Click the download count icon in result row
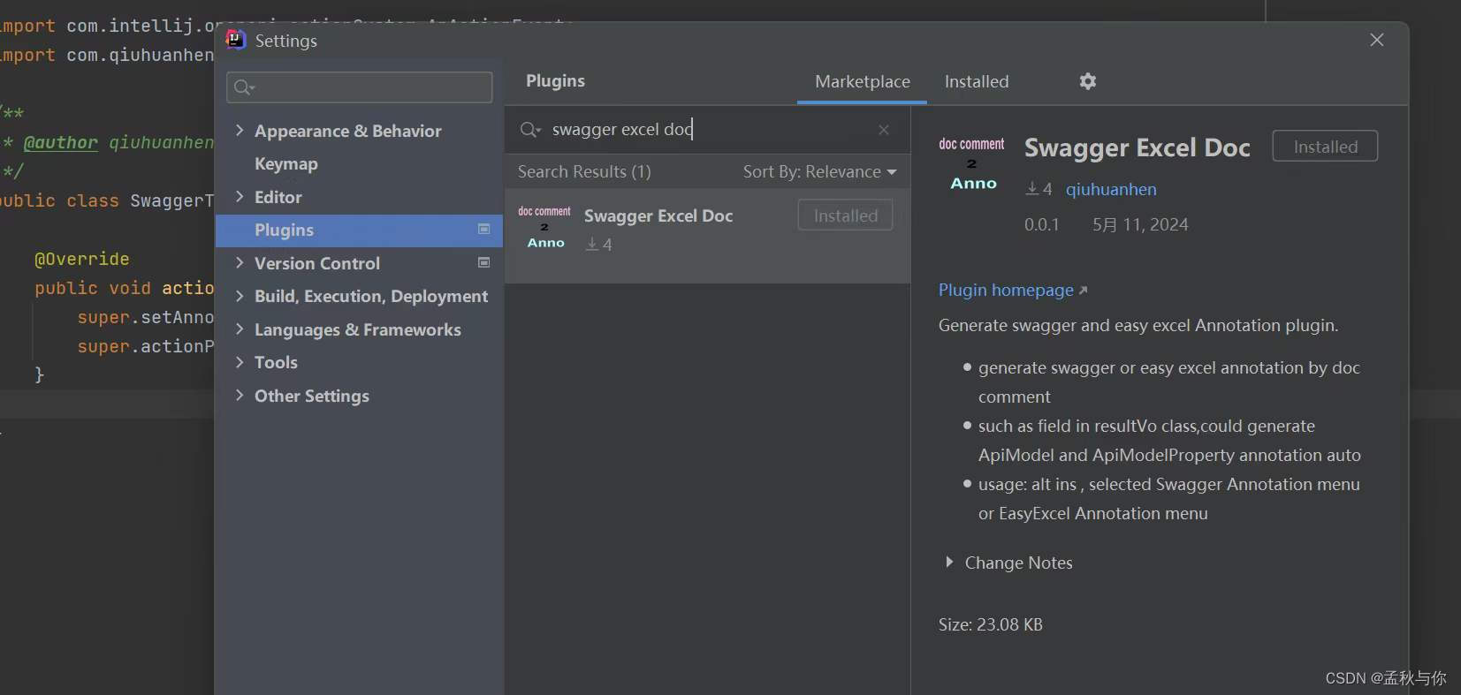1461x695 pixels. pyautogui.click(x=591, y=244)
